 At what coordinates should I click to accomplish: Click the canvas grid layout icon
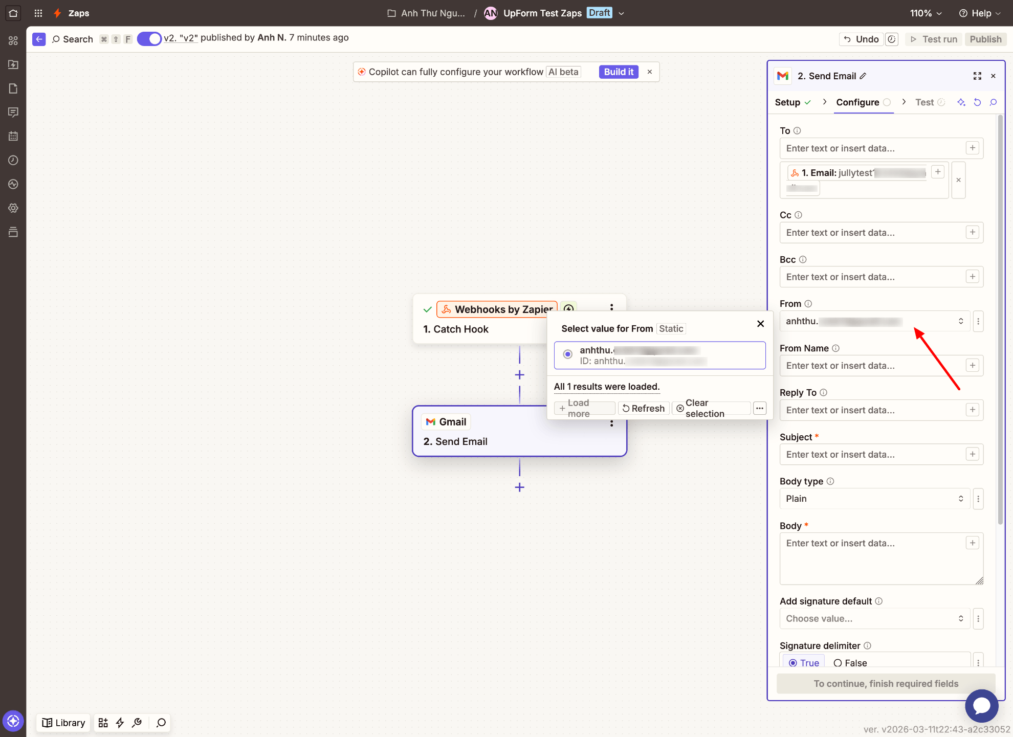pyautogui.click(x=103, y=723)
